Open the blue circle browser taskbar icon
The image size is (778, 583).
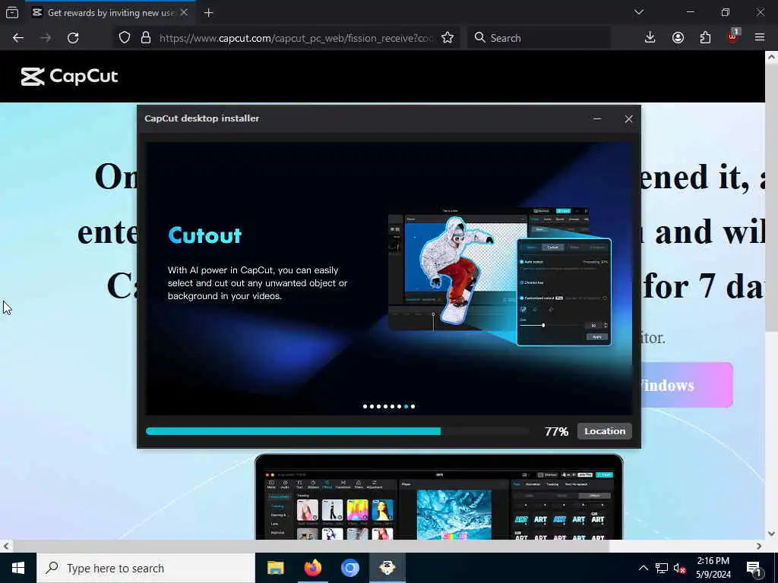pos(349,568)
